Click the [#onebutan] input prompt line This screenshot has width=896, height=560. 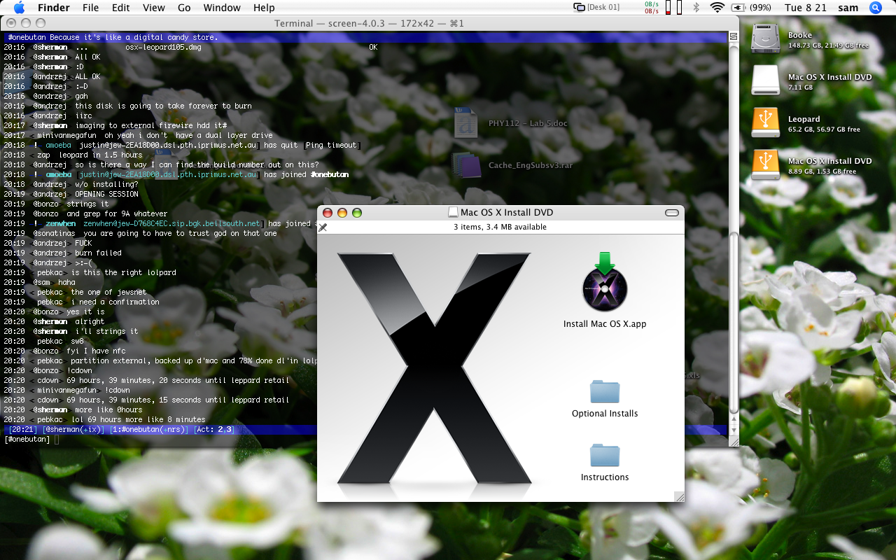[364, 439]
